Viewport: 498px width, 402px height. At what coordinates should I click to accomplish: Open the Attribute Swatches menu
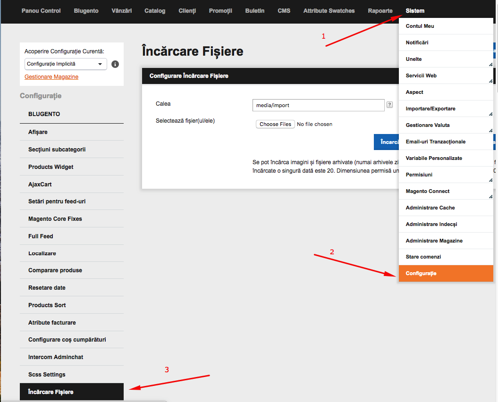(x=329, y=11)
